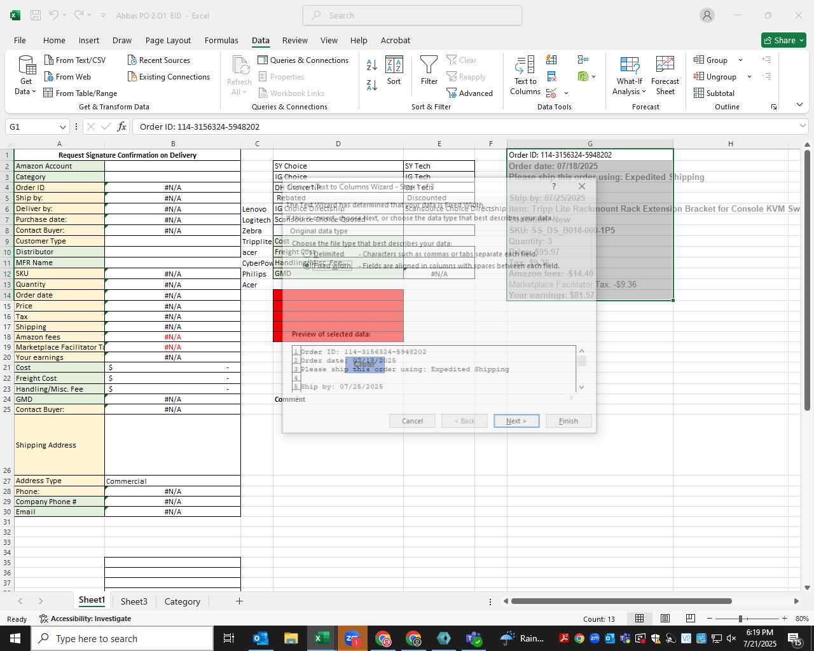
Task: Click the vertical sheet scrollbar
Action: (807, 280)
